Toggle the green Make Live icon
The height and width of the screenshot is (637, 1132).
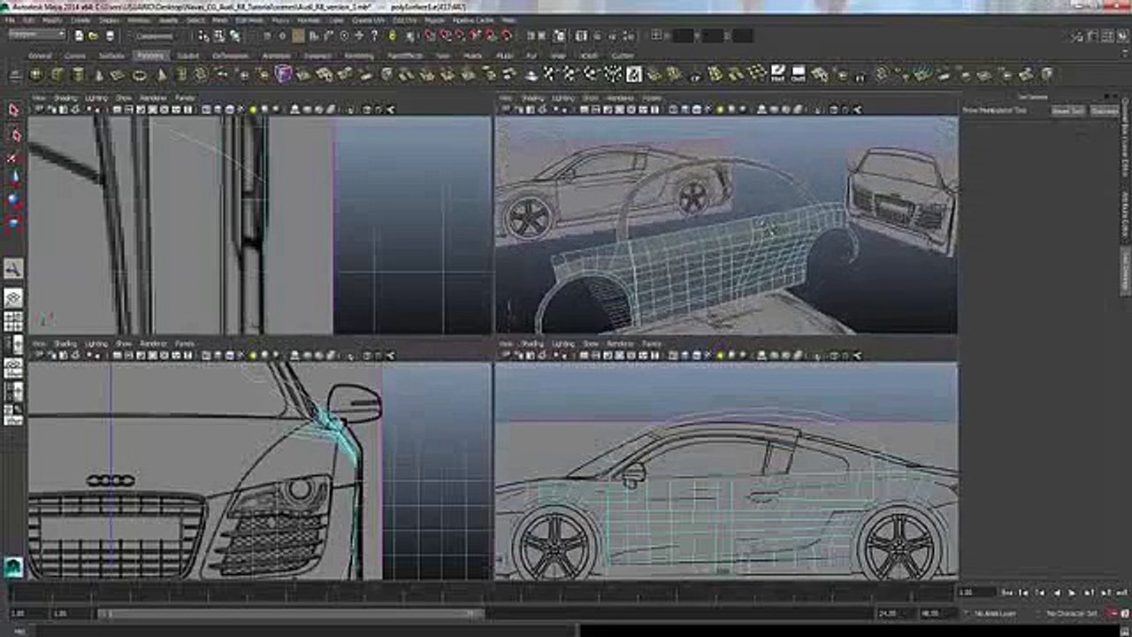(392, 35)
